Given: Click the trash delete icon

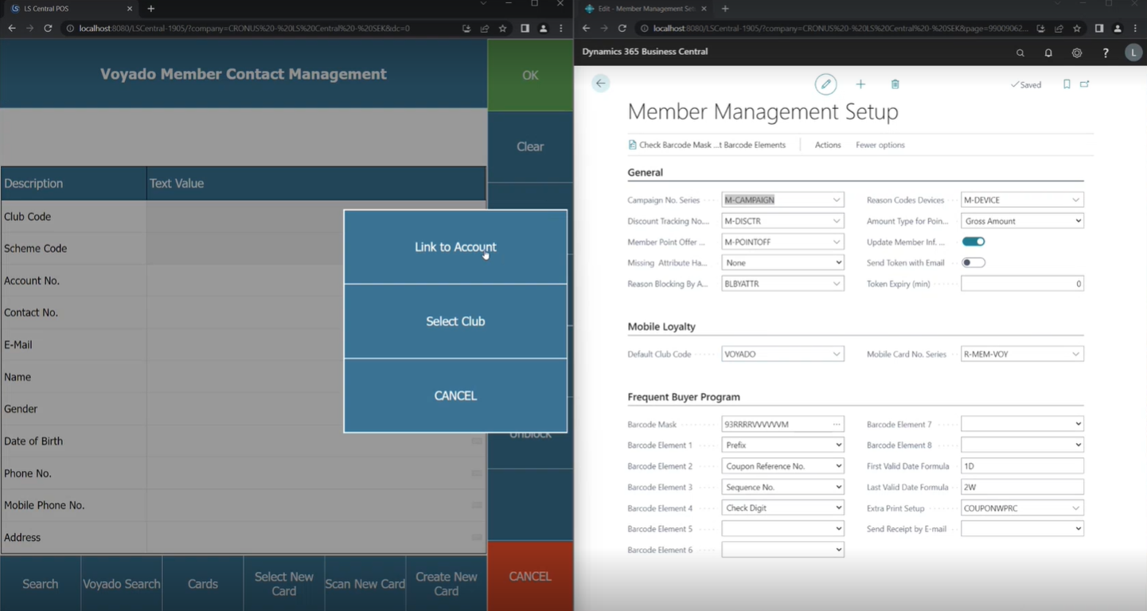Looking at the screenshot, I should (895, 84).
